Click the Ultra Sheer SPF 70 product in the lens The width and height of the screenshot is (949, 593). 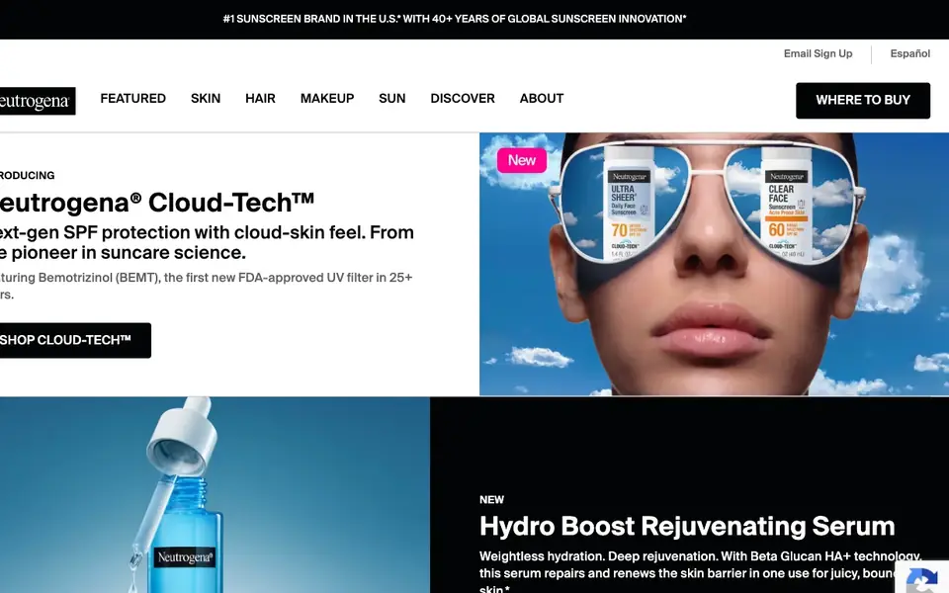(630, 204)
